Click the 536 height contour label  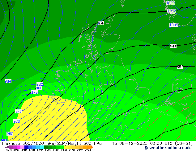click(x=101, y=23)
